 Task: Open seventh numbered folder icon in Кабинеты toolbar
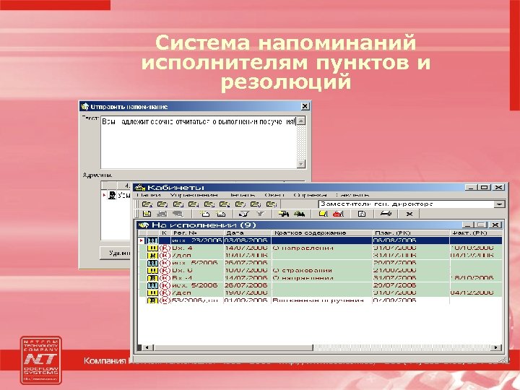click(x=240, y=204)
